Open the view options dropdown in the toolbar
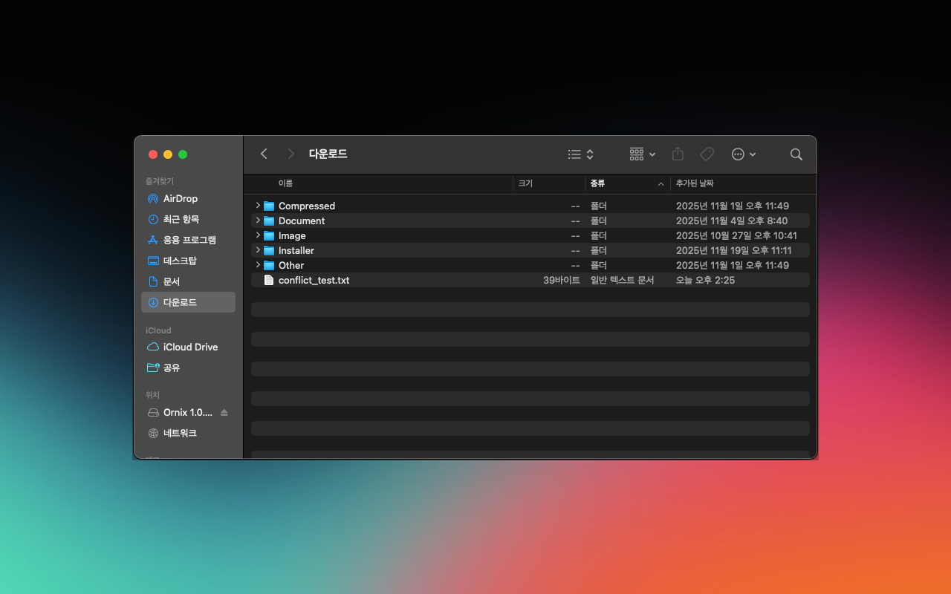 click(x=580, y=154)
